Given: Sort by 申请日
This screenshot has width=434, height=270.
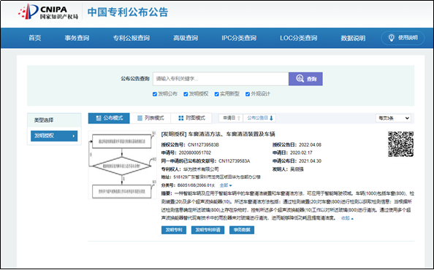Looking at the screenshot, I should pos(231,118).
